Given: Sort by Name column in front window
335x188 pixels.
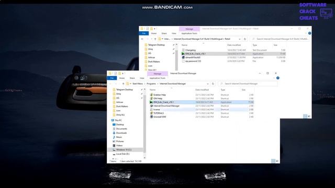Looking at the screenshot, I should [x=152, y=90].
